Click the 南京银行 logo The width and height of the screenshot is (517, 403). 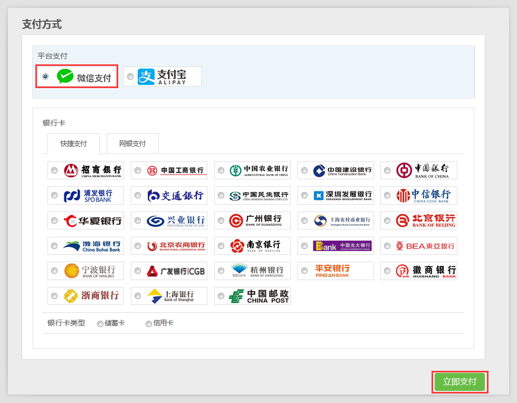pyautogui.click(x=255, y=246)
